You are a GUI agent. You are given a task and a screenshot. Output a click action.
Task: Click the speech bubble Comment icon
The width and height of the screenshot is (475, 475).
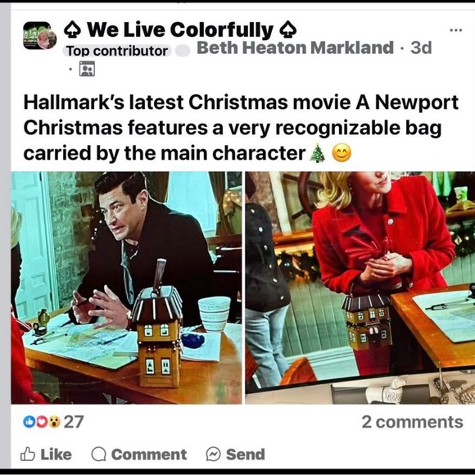(x=98, y=454)
